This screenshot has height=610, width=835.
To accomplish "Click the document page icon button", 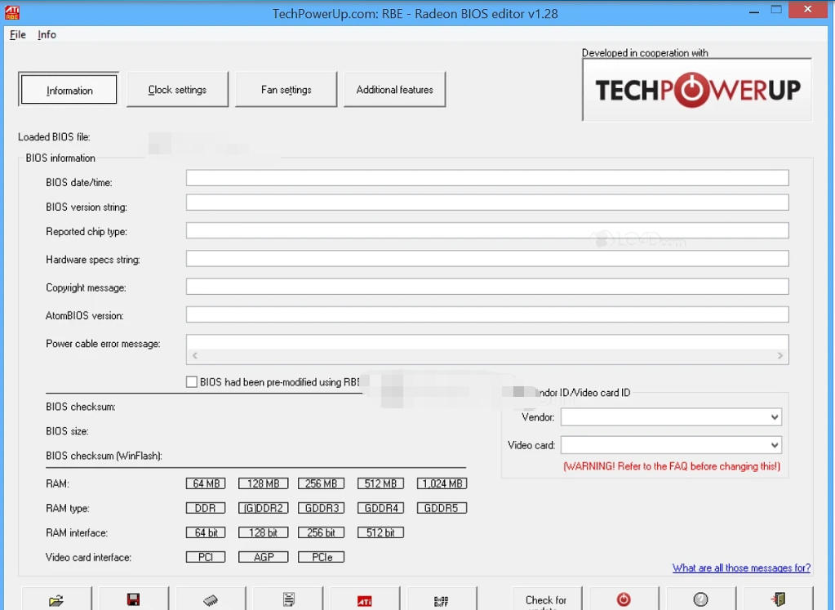I will click(288, 600).
